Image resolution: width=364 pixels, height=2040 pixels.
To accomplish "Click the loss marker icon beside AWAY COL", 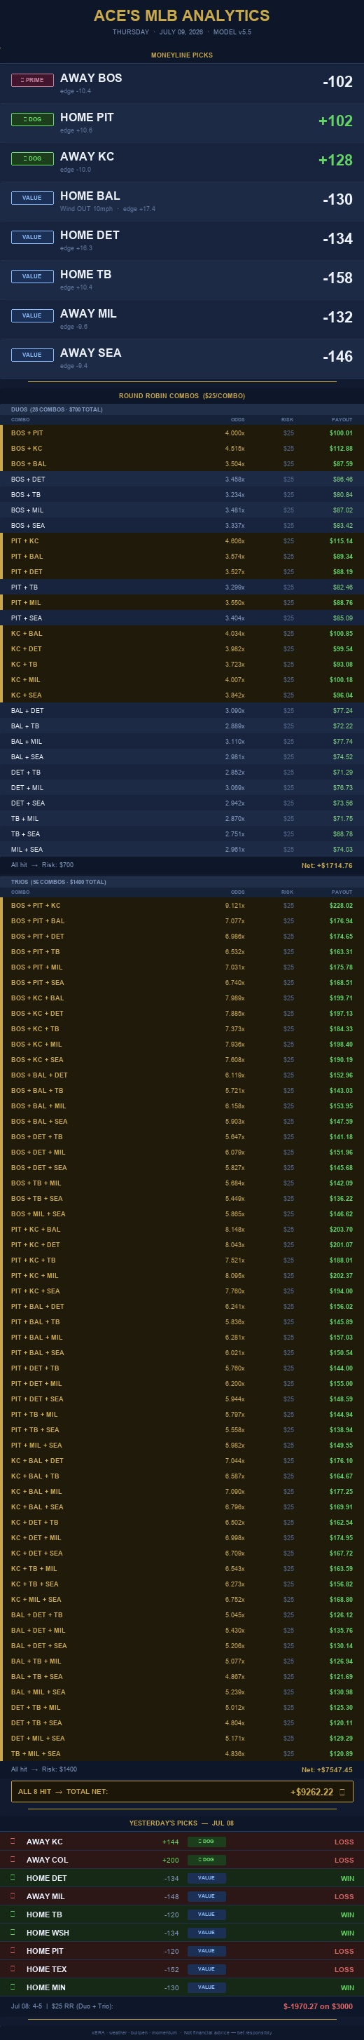I will (13, 1859).
